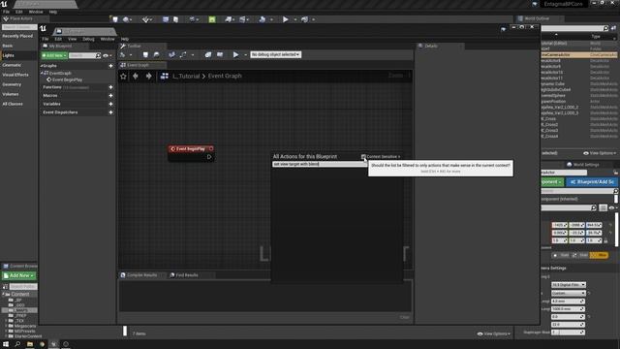Open Class Settings icon in Blueprint toolbar

pos(208,54)
